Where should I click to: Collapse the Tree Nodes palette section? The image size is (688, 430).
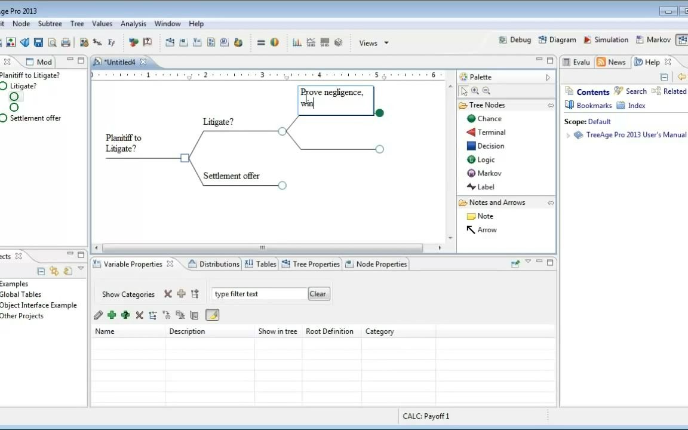(551, 105)
